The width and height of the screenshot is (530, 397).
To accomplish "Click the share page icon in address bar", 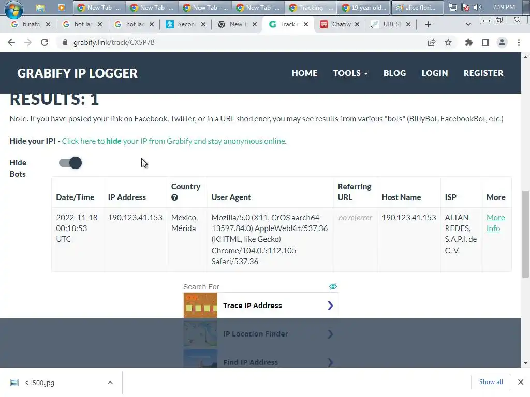I will click(x=432, y=42).
